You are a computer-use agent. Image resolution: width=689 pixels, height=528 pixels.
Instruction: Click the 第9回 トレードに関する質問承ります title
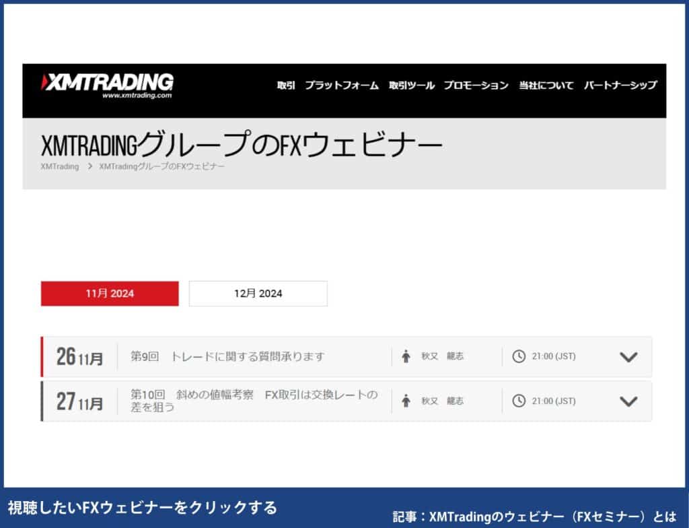[x=227, y=356]
